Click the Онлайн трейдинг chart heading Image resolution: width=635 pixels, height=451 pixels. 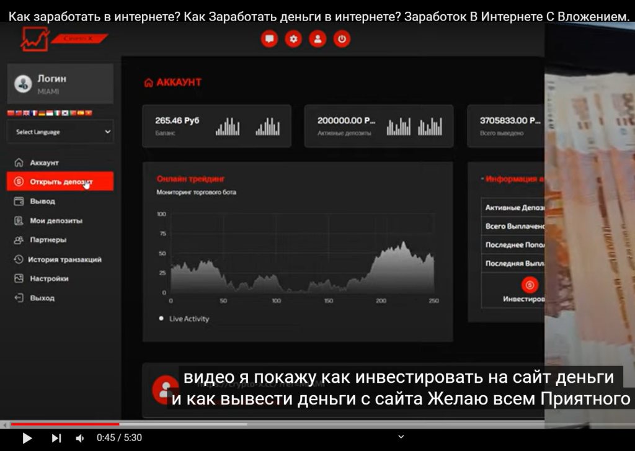coord(190,179)
